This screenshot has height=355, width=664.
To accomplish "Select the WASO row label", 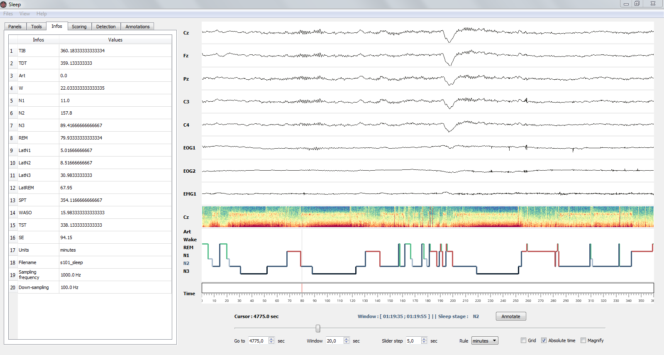I will pyautogui.click(x=25, y=213).
